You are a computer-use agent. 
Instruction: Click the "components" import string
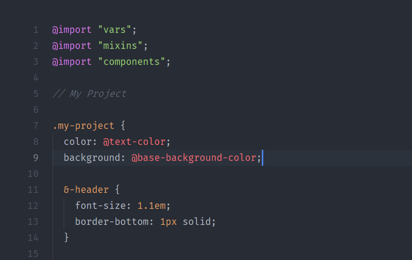click(132, 62)
